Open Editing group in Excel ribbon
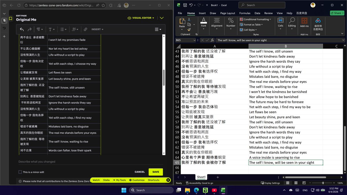 (x=292, y=23)
